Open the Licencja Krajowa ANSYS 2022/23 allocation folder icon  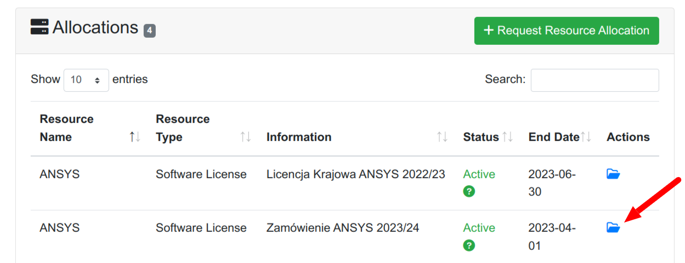pos(613,174)
